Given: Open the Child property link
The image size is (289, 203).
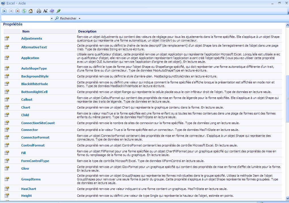Looking at the screenshot, I should pos(25,115).
